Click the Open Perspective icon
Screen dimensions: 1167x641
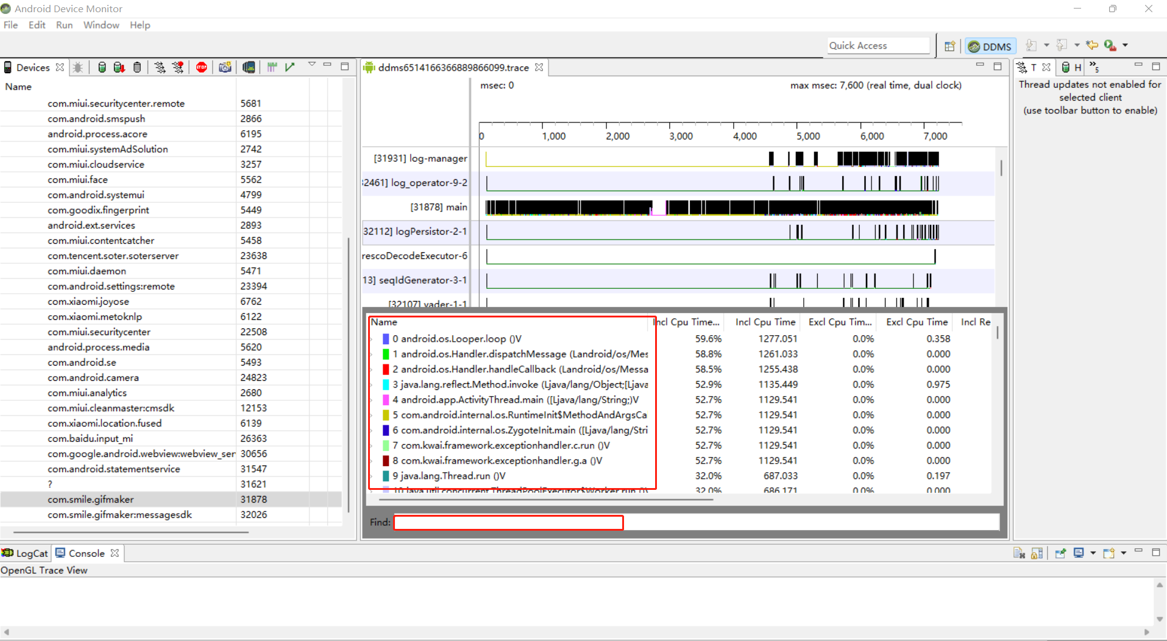[949, 46]
